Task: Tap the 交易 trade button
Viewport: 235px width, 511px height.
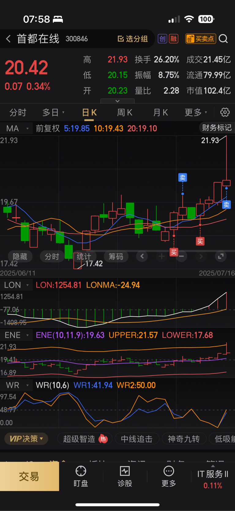Action: (x=29, y=476)
